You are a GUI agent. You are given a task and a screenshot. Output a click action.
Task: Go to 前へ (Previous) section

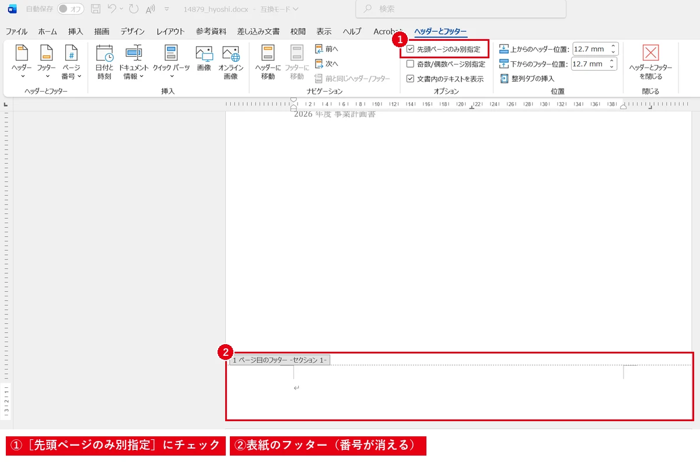(x=327, y=49)
